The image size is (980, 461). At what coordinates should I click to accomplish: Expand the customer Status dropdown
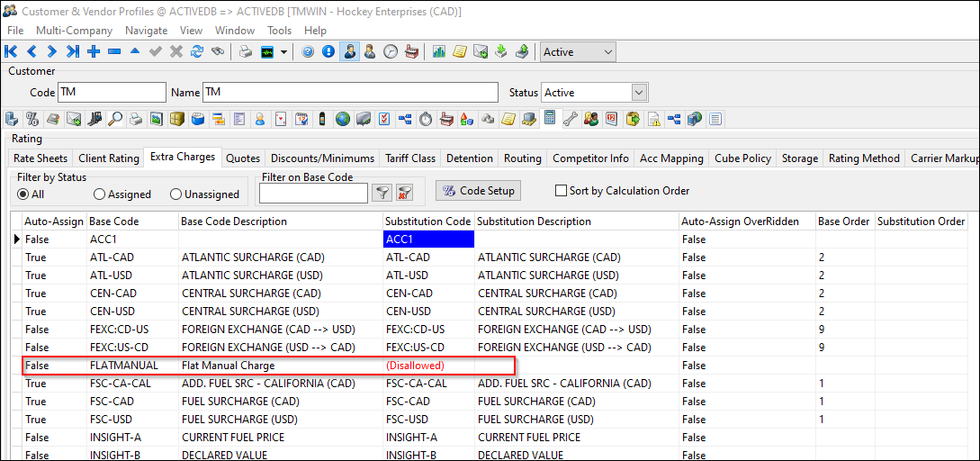click(x=639, y=93)
